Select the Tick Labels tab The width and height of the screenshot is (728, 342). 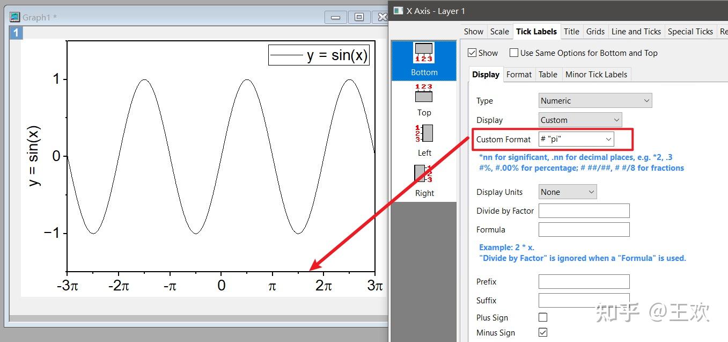coord(536,31)
